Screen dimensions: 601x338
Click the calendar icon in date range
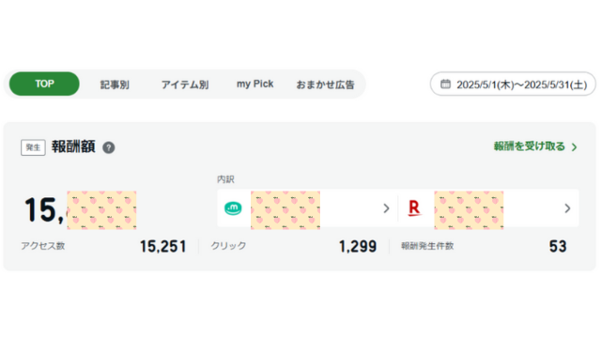coord(445,84)
